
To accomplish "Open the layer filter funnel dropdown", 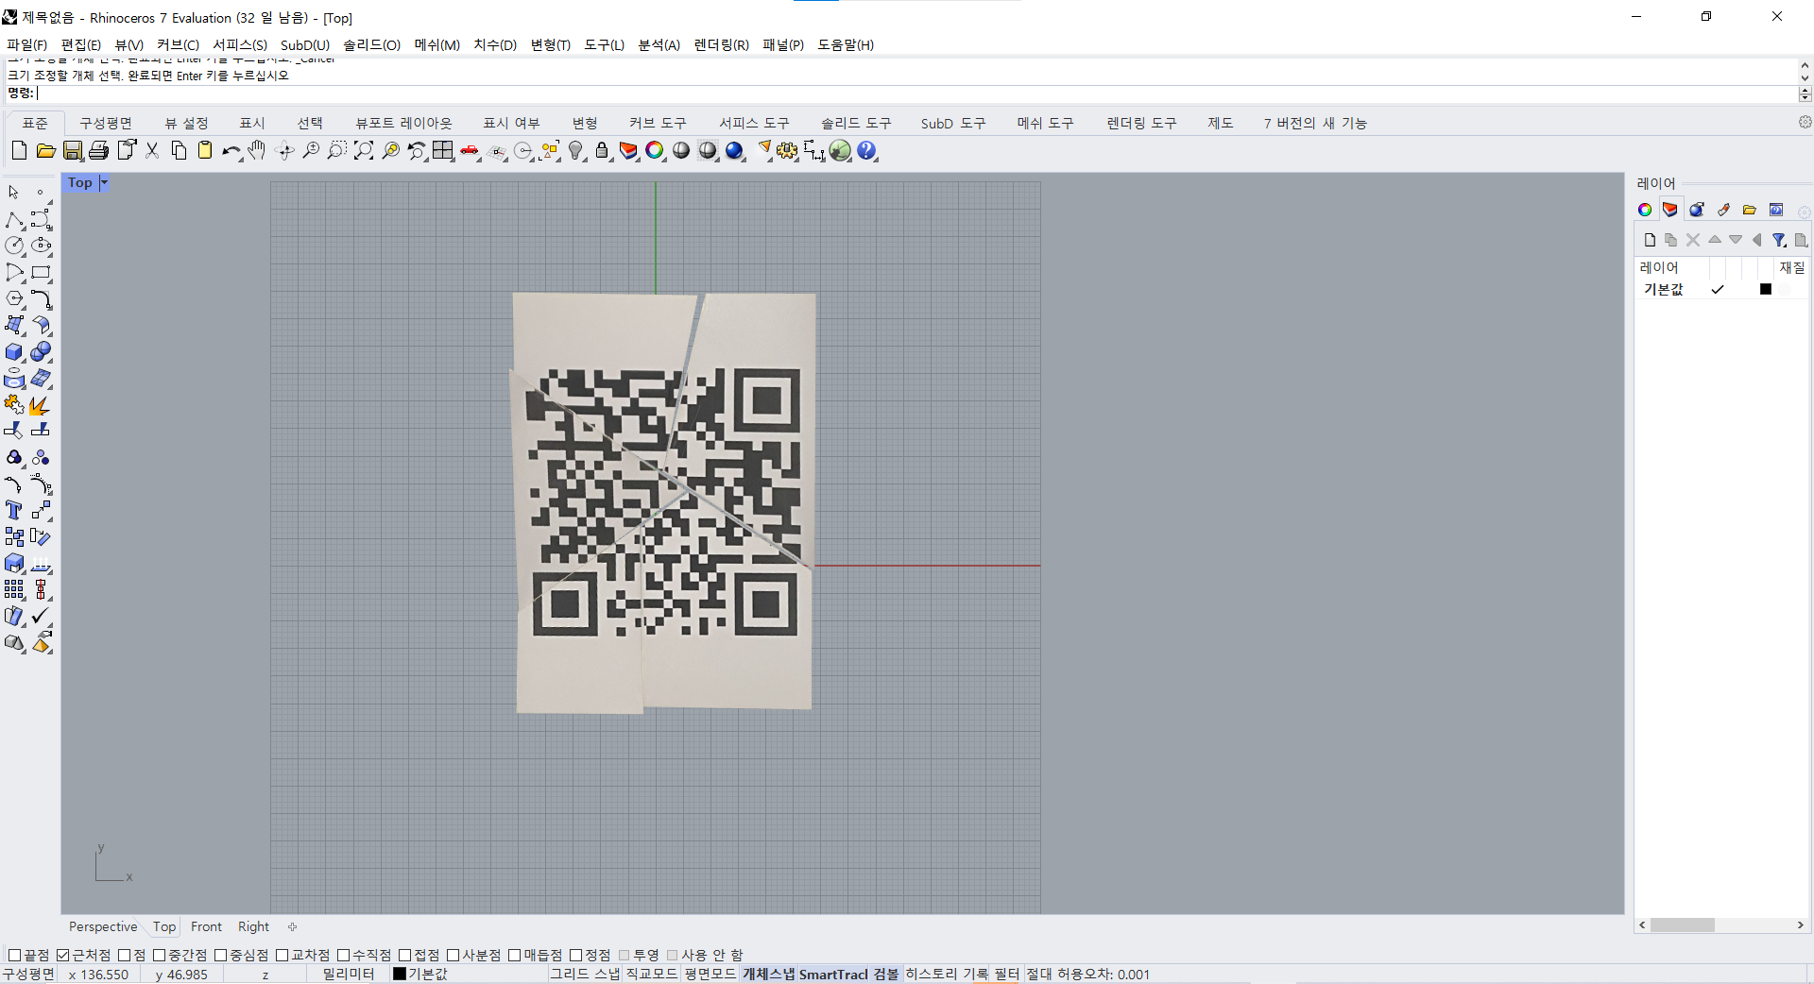I will tap(1779, 240).
